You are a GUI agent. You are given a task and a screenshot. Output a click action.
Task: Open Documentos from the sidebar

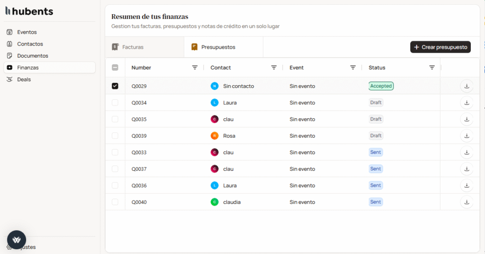[x=33, y=56]
